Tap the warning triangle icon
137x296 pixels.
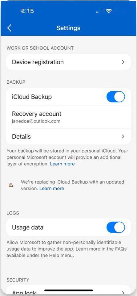[11, 185]
